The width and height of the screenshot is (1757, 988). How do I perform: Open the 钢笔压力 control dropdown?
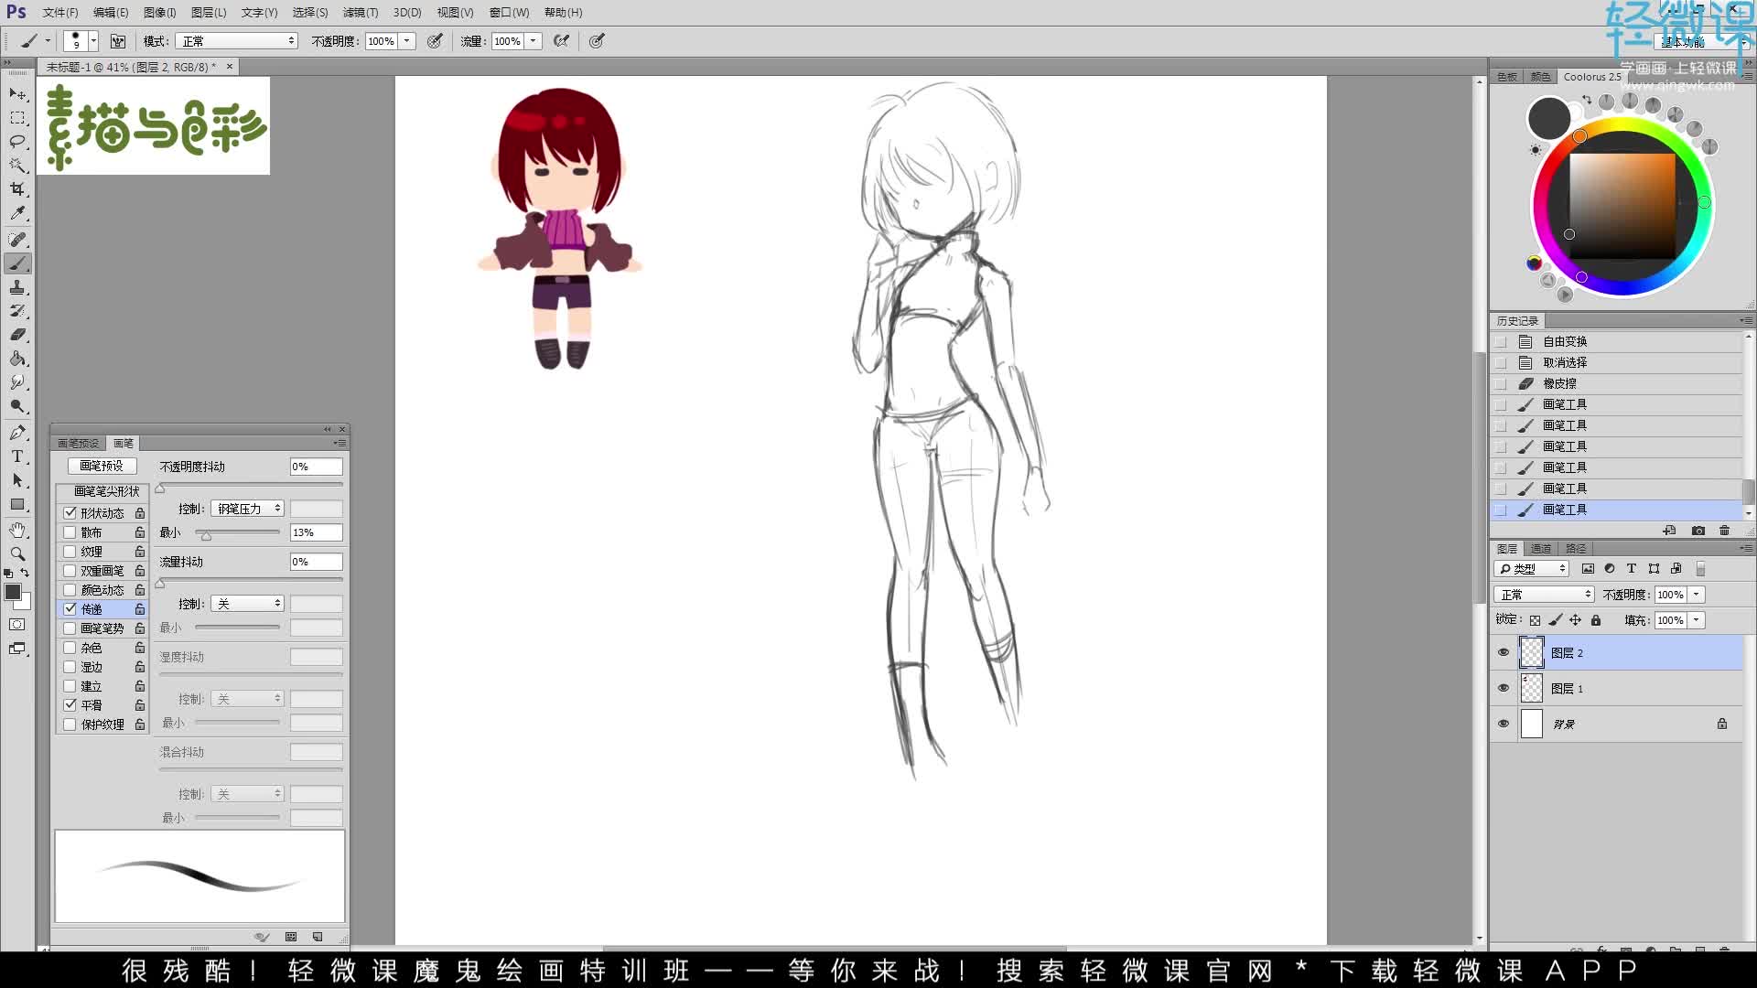pyautogui.click(x=247, y=509)
